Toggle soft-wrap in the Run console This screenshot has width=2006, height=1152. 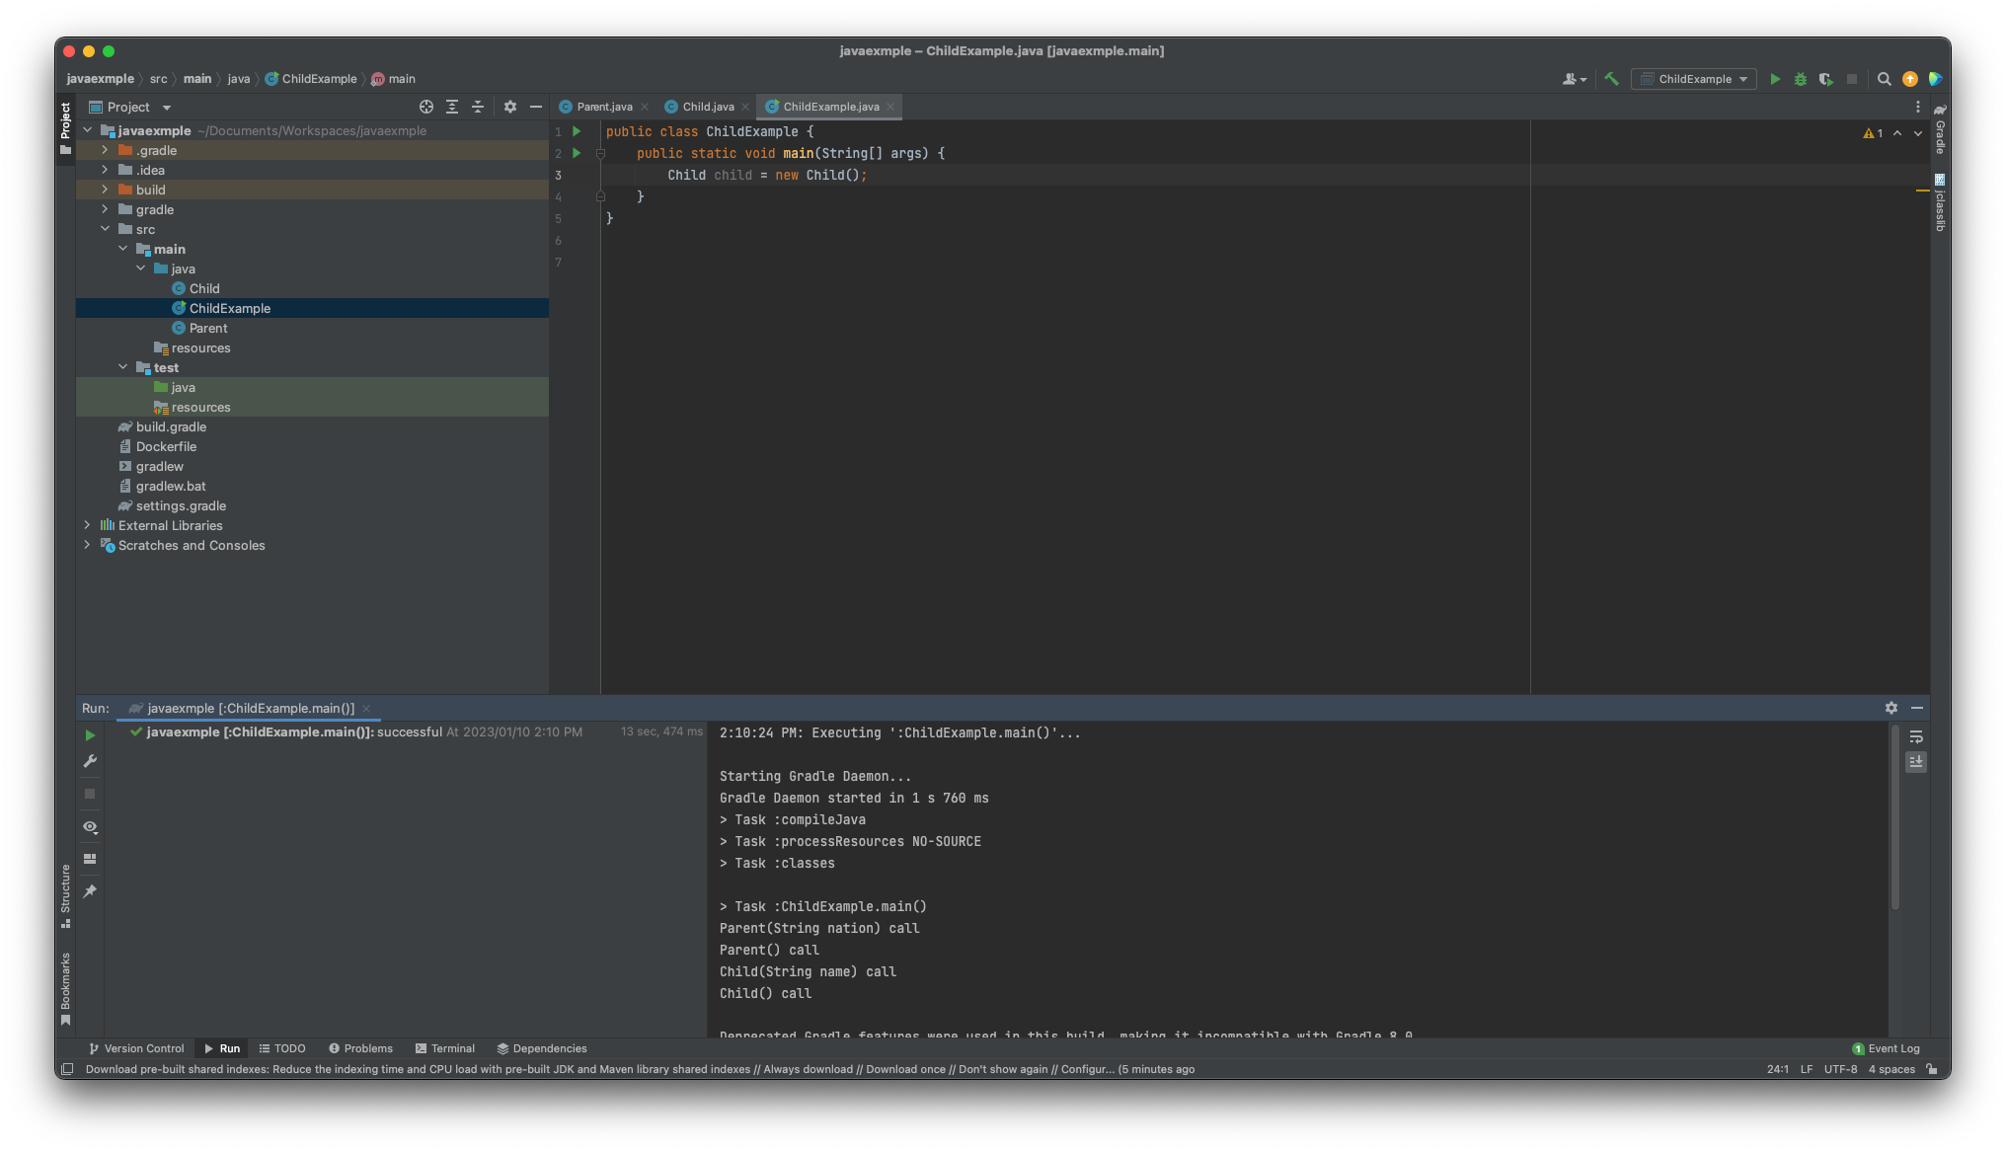pyautogui.click(x=1915, y=737)
